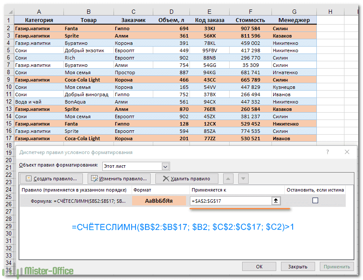Click the Стоимость header cell

pos(250,20)
